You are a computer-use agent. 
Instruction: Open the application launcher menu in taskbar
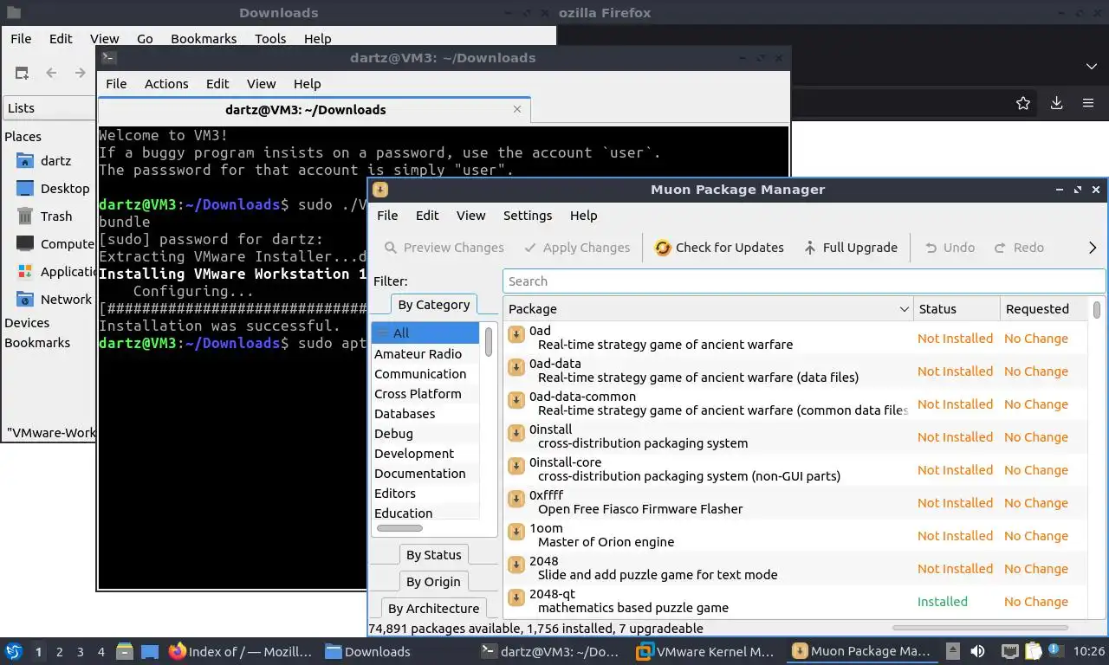(14, 652)
